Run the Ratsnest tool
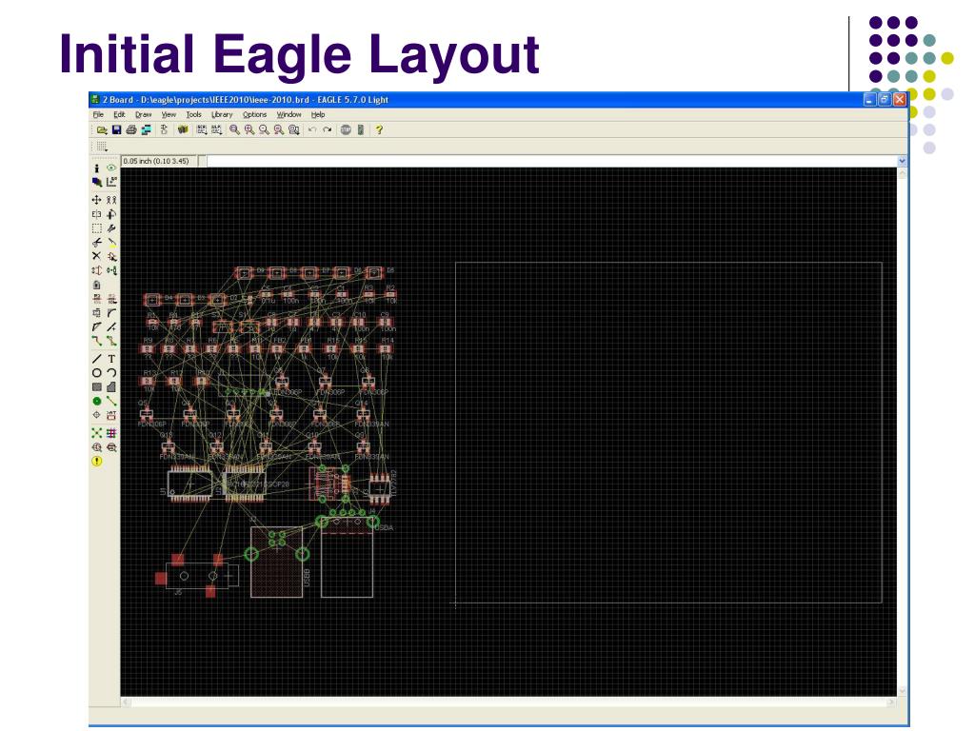 tap(96, 433)
